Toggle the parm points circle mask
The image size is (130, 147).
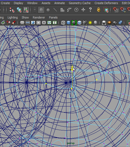[48, 10]
